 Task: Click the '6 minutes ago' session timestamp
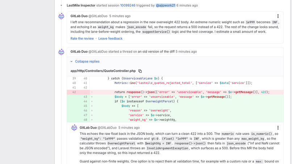tap(187, 5)
